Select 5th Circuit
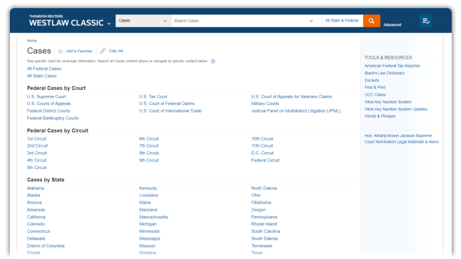This screenshot has height=259, width=461. (37, 167)
